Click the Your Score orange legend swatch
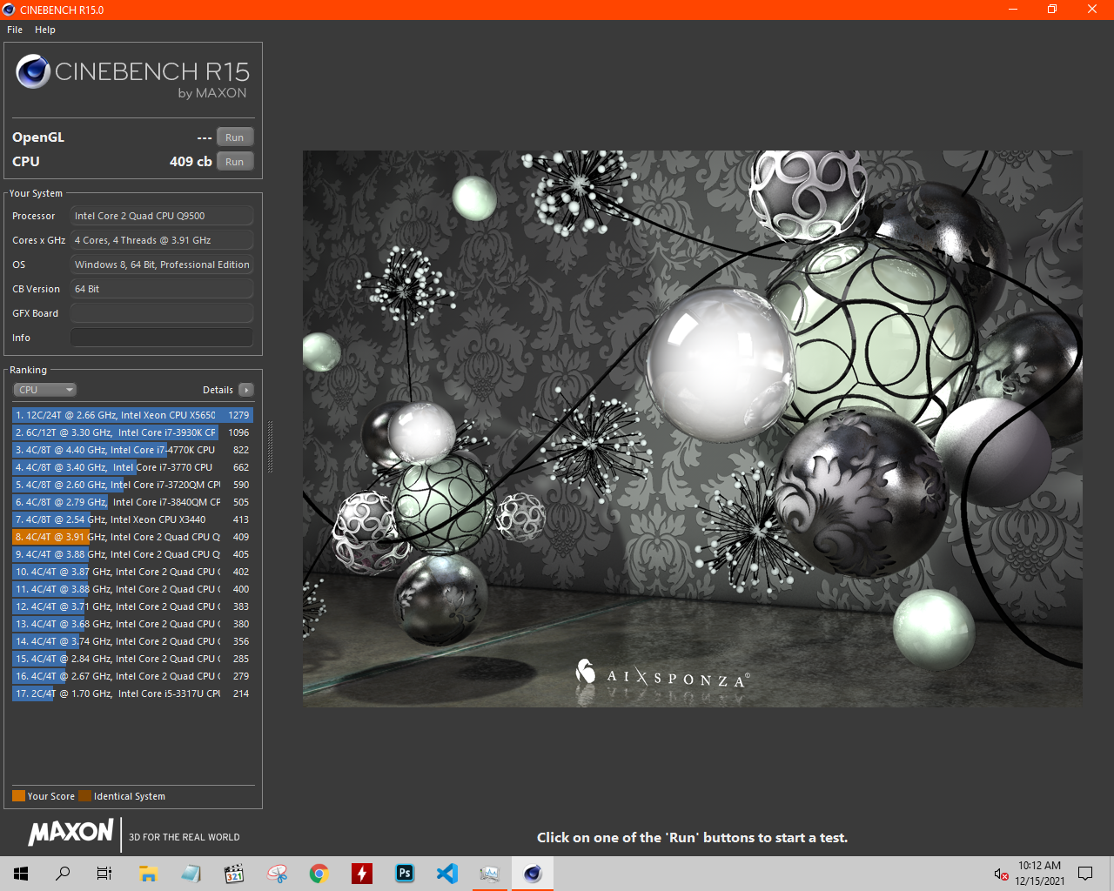The height and width of the screenshot is (891, 1114). [x=18, y=796]
